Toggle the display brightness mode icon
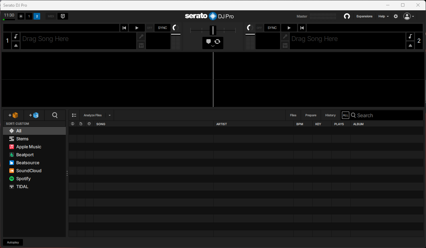Image resolution: width=426 pixels, height=248 pixels. pos(21,16)
